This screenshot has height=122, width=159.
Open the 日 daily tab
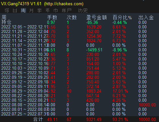pyautogui.click(x=15, y=10)
